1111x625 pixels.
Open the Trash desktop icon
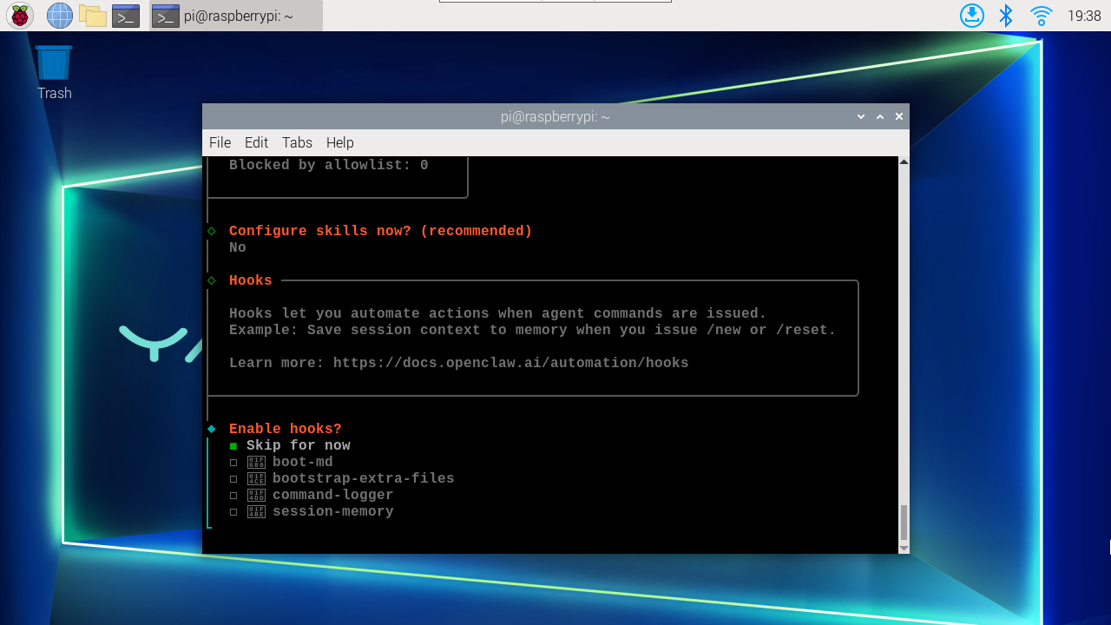pos(54,73)
